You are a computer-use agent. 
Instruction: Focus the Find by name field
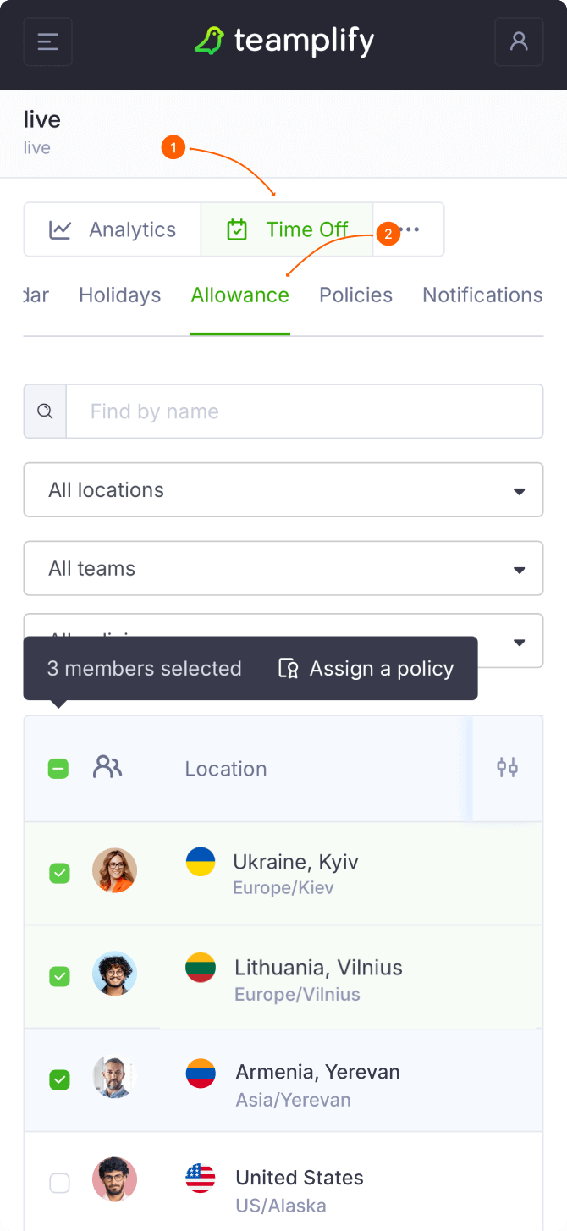305,411
